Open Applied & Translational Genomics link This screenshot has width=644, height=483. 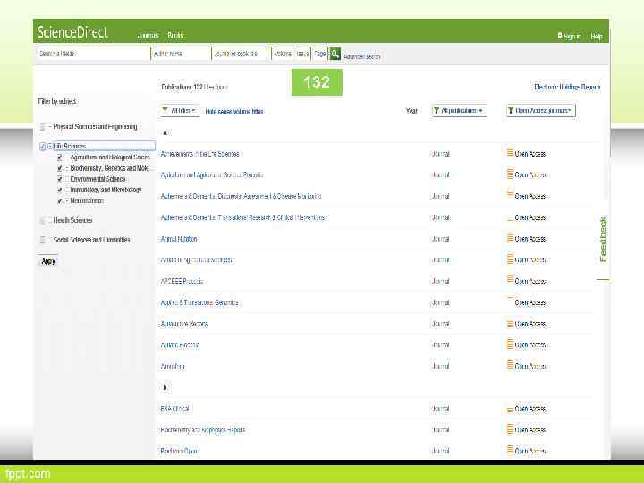199,302
